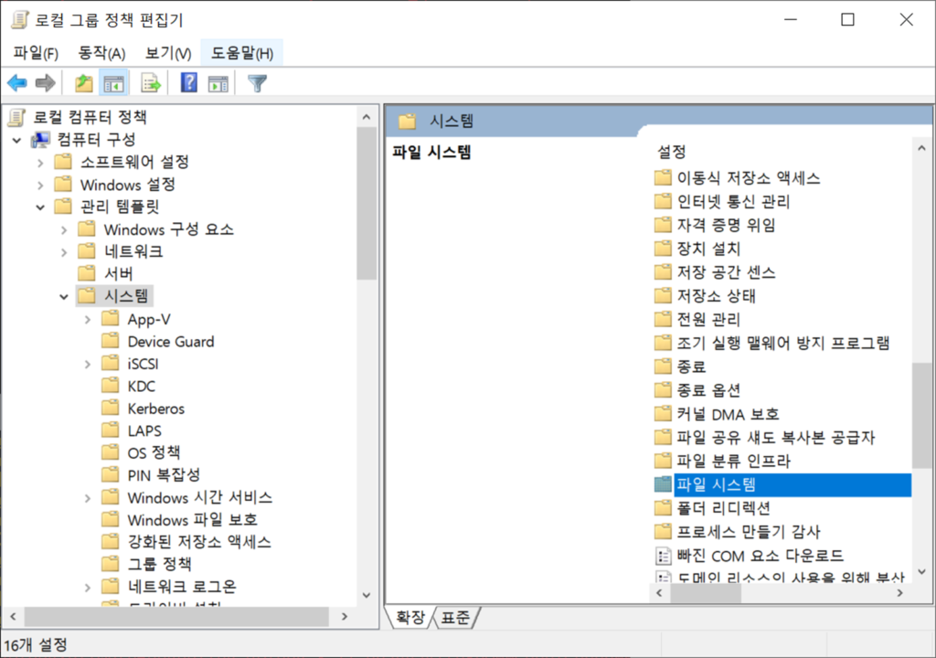Collapse the 컴퓨터 구성 tree node
The width and height of the screenshot is (936, 658).
click(x=16, y=140)
